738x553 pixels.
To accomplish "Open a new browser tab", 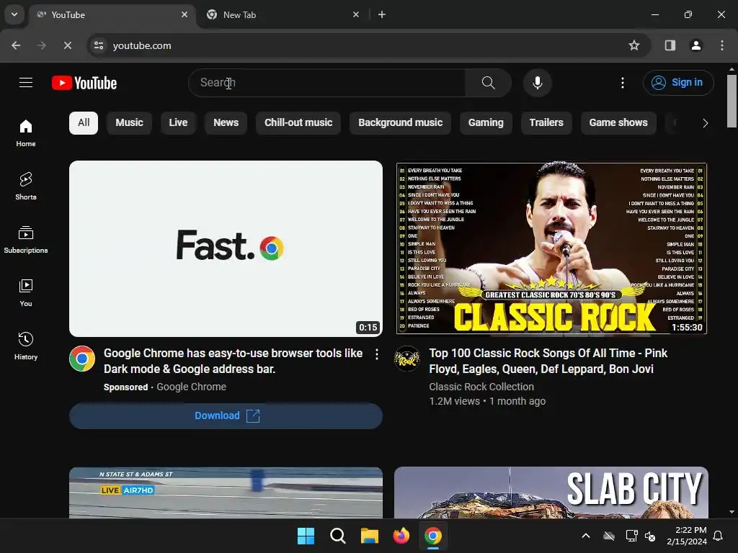I will click(x=382, y=14).
